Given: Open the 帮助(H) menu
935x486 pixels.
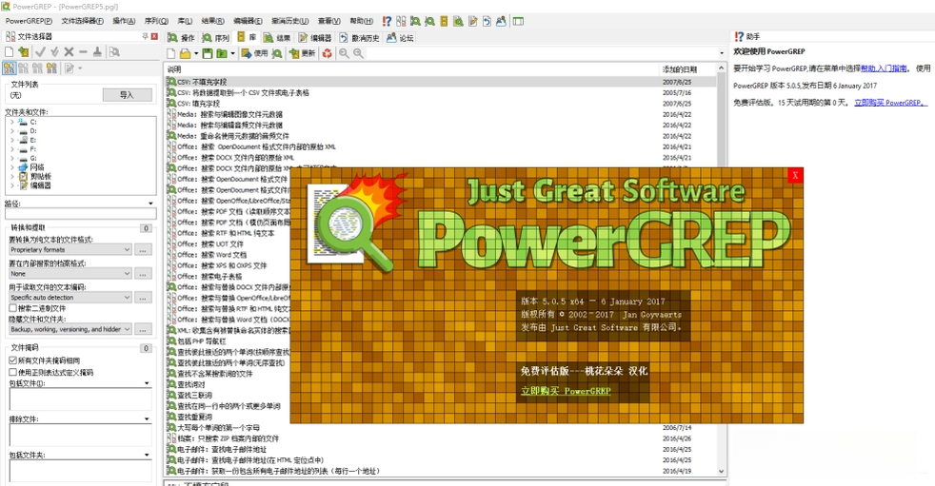Looking at the screenshot, I should (x=362, y=21).
